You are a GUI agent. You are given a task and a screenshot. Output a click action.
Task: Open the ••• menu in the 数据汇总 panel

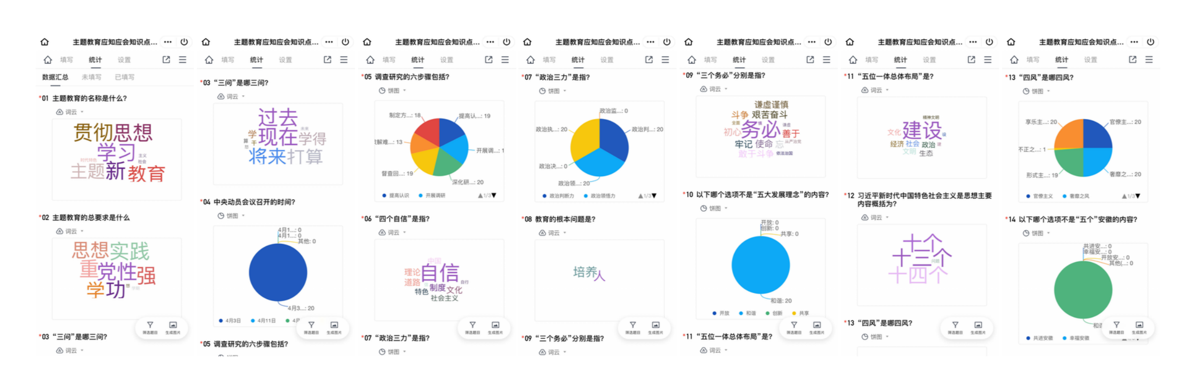pos(168,42)
